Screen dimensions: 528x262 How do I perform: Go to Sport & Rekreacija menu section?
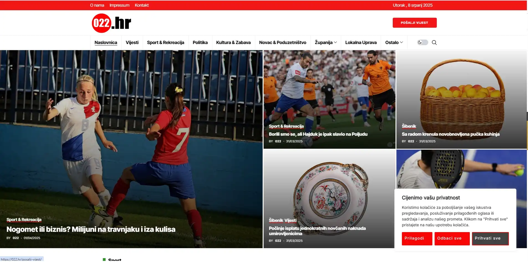(x=165, y=42)
